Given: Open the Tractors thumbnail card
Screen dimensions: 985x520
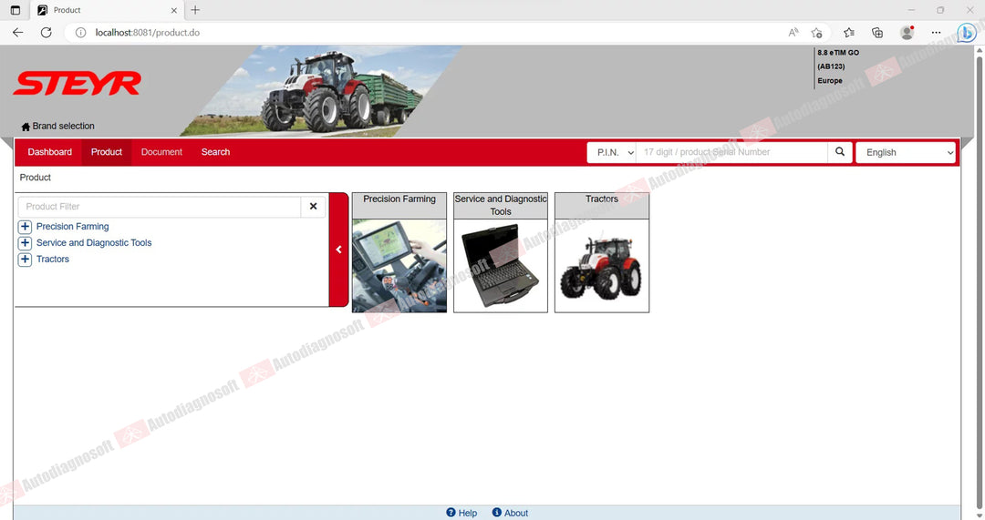Looking at the screenshot, I should tap(602, 252).
